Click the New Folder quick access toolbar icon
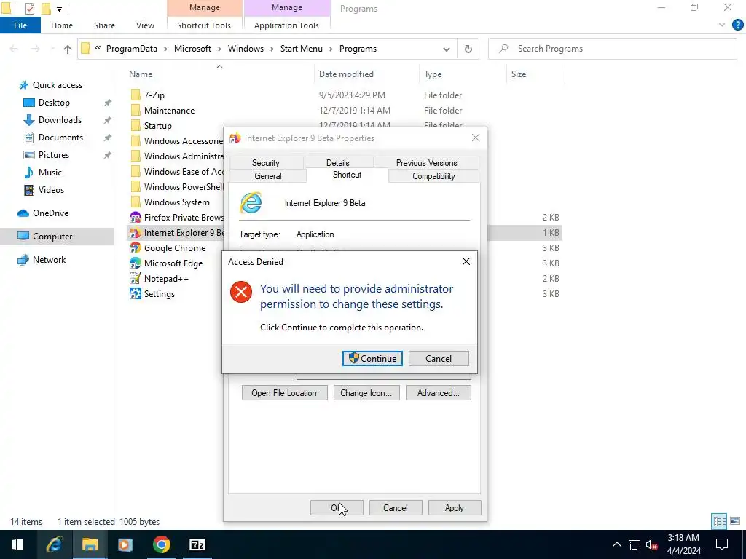The image size is (746, 559). (46, 8)
